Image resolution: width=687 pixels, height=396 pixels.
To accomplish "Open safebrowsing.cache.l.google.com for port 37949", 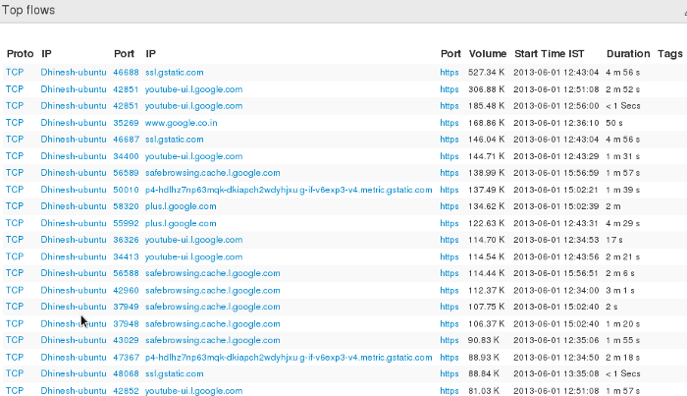I will [x=213, y=307].
